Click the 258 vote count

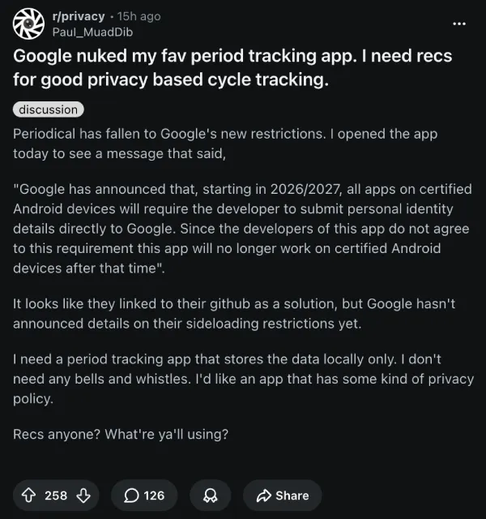click(56, 495)
